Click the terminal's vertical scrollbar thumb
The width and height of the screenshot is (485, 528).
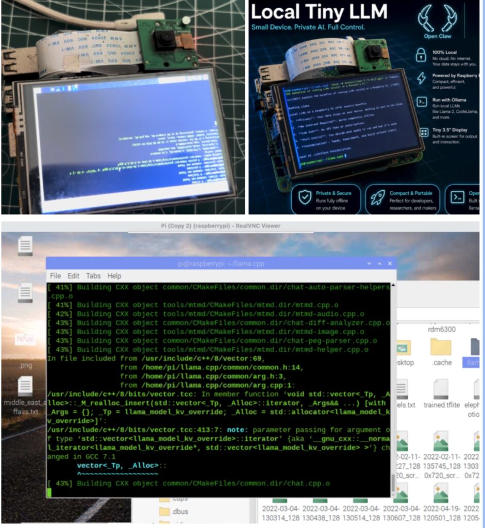click(393, 484)
